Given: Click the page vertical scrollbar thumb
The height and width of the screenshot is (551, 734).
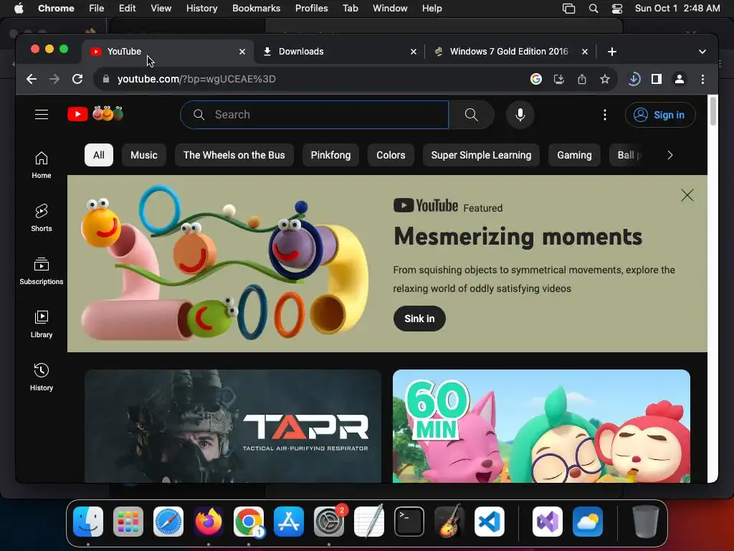Looking at the screenshot, I should click(x=713, y=110).
